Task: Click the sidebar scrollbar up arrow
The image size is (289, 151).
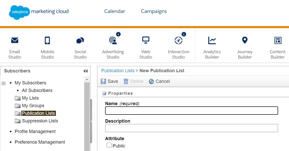Action: click(87, 80)
